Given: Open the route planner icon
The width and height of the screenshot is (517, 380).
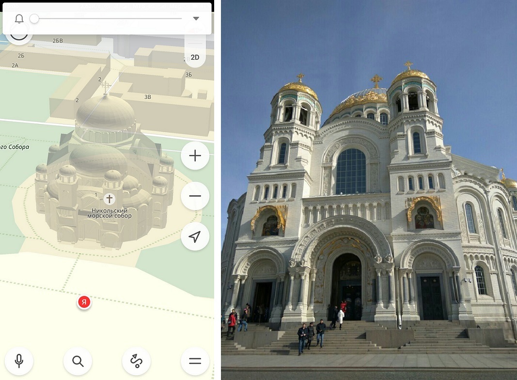Looking at the screenshot, I should tap(136, 361).
